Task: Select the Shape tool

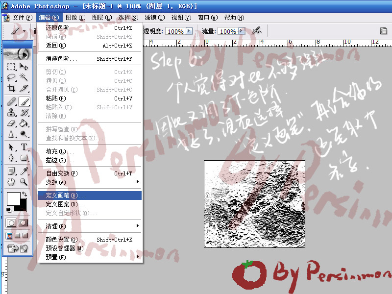Action: coord(24,158)
